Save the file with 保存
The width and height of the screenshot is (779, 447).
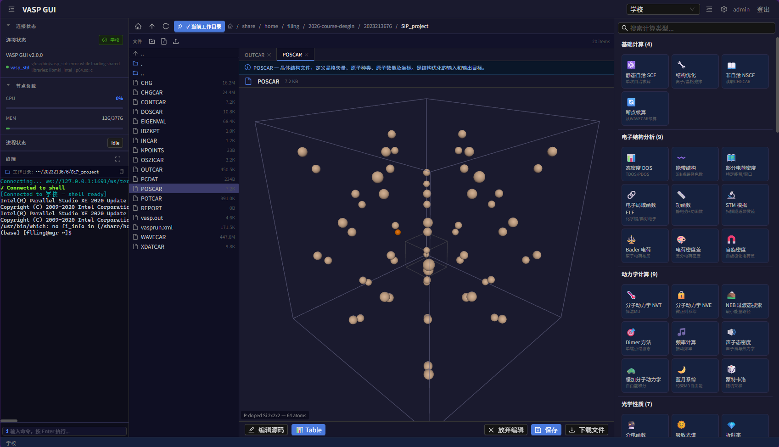[x=546, y=430]
